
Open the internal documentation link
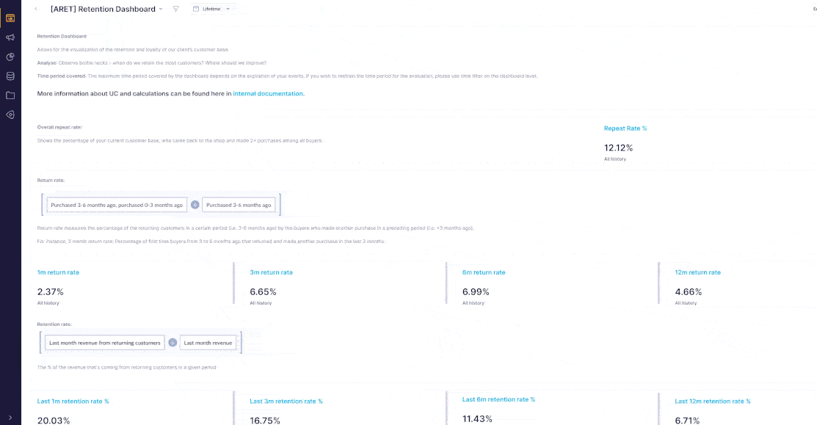point(266,93)
